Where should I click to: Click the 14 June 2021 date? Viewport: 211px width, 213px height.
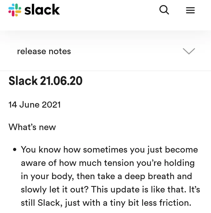(34, 105)
